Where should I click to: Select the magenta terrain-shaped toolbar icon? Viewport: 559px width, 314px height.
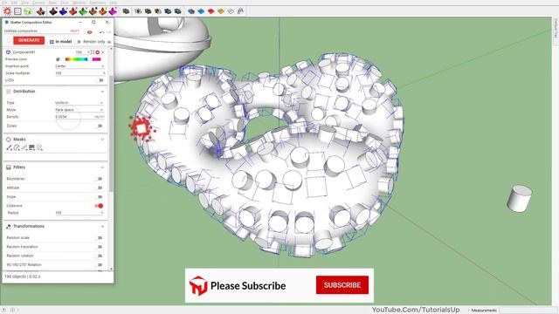tap(113, 11)
